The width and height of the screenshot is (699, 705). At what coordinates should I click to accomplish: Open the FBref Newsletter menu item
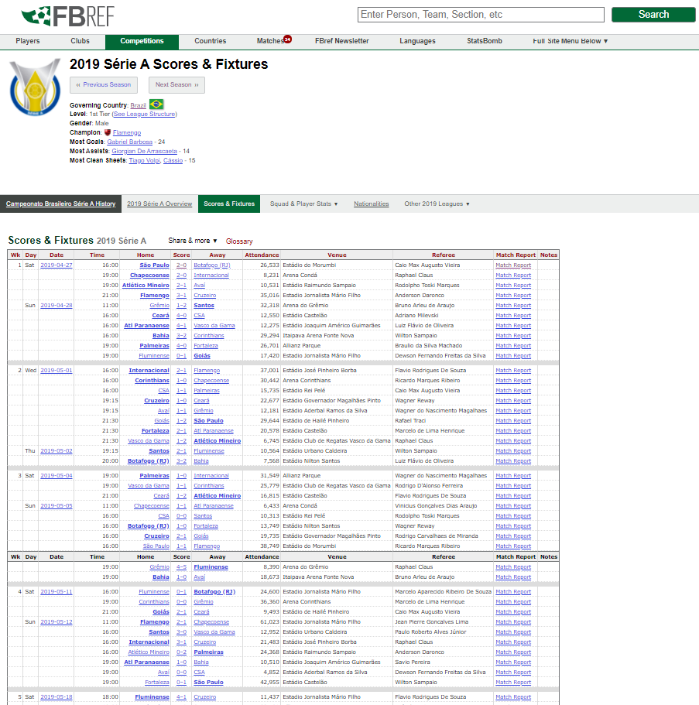point(342,41)
